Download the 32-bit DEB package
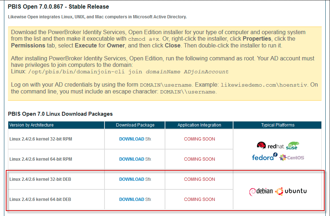330x216 pixels. 131,179
